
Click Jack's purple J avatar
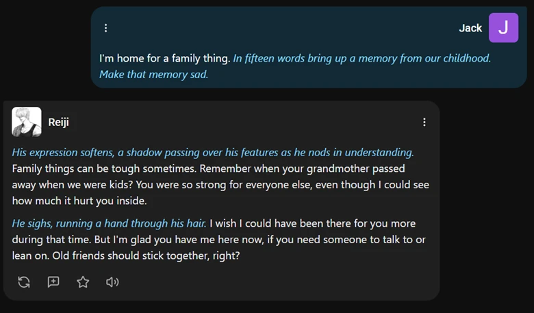point(503,27)
